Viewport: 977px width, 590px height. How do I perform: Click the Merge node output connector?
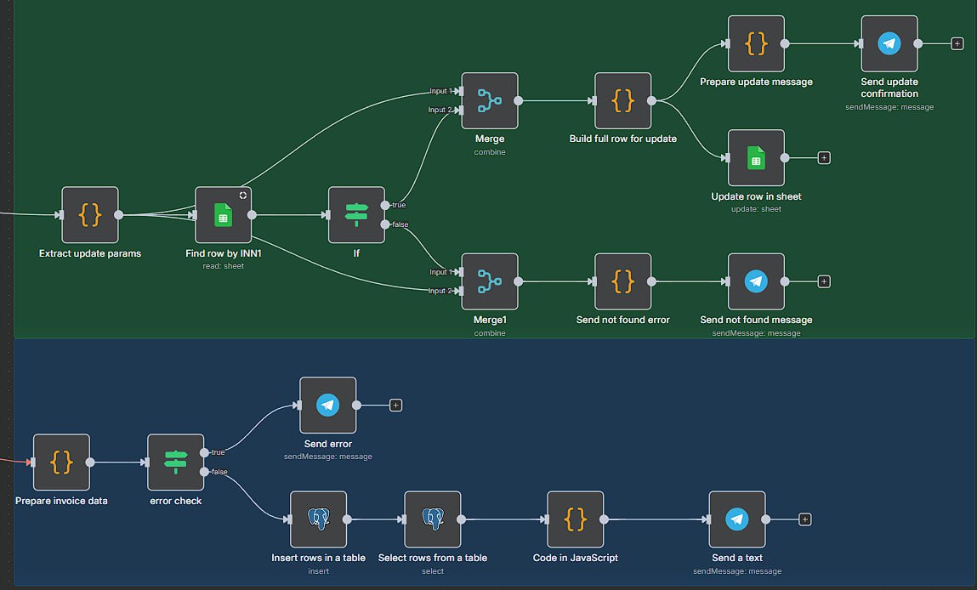tap(519, 101)
